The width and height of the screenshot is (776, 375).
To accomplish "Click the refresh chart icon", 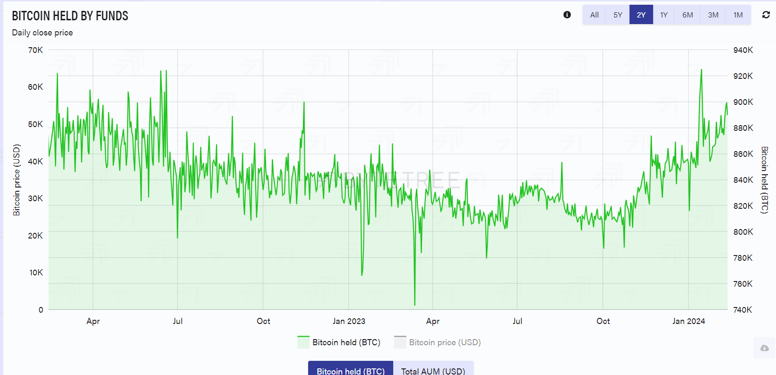I will click(766, 15).
